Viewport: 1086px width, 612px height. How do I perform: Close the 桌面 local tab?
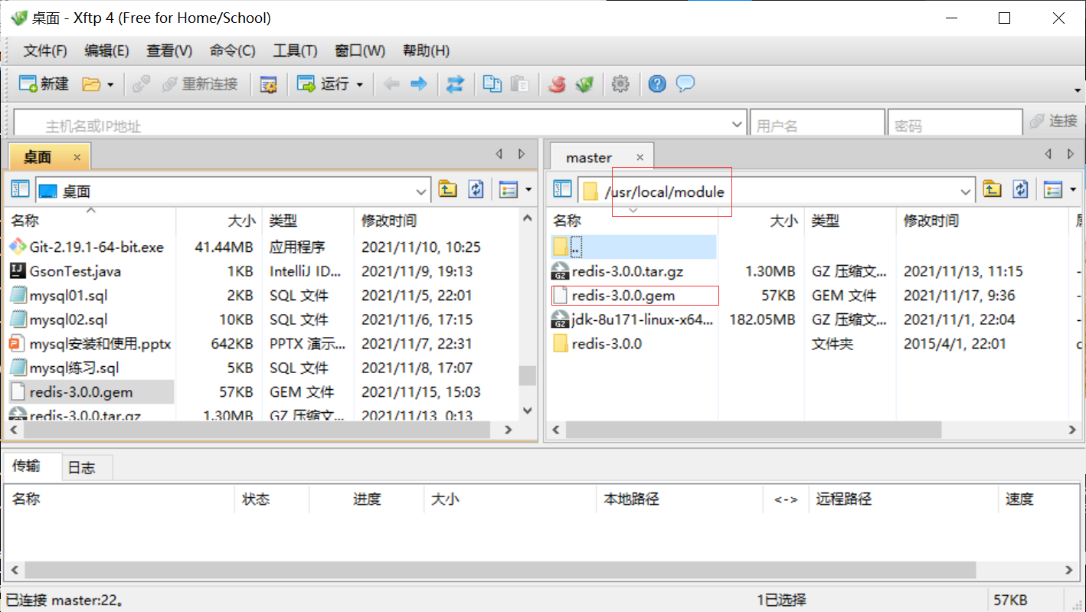point(77,157)
